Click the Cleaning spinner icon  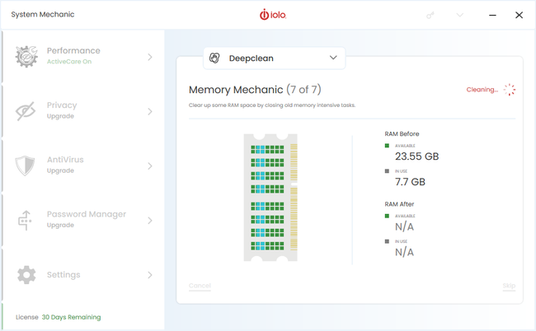pos(510,90)
